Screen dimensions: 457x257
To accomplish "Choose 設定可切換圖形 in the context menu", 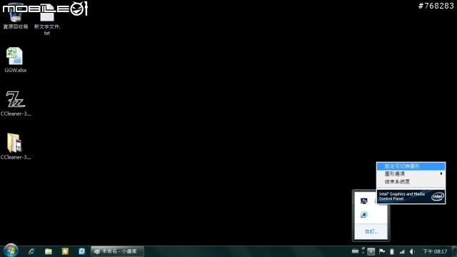I will [x=411, y=166].
